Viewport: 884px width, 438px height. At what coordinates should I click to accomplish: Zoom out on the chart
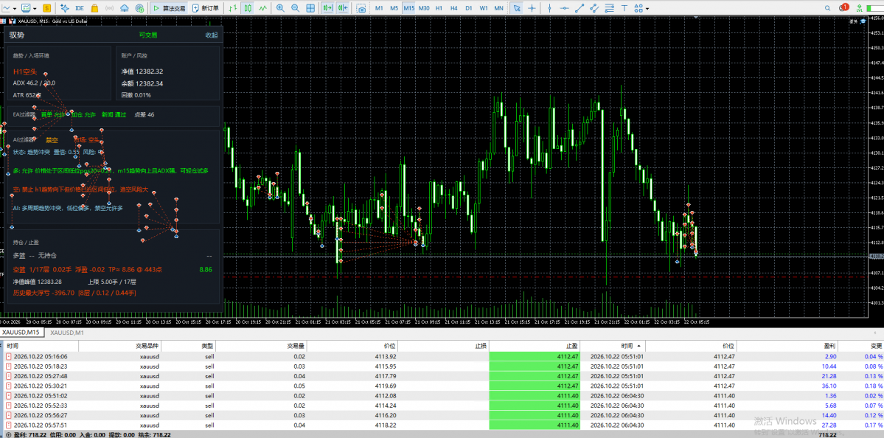(296, 8)
